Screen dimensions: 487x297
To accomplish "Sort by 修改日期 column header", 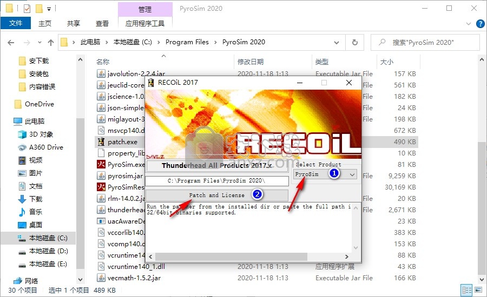I will [x=251, y=62].
